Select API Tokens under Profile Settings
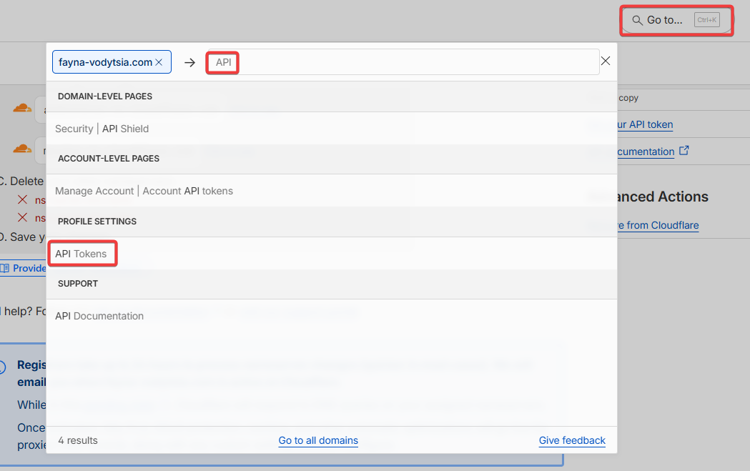The width and height of the screenshot is (750, 471). click(81, 254)
